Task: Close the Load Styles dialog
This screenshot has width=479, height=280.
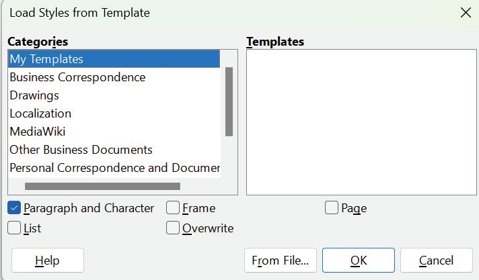Action: pyautogui.click(x=464, y=13)
